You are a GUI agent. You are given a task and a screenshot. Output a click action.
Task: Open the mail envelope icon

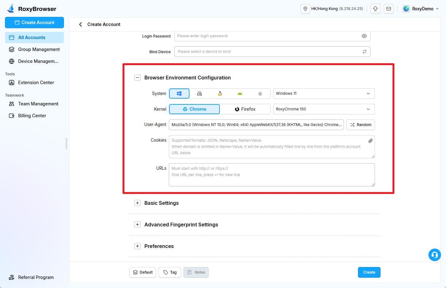pos(389,9)
